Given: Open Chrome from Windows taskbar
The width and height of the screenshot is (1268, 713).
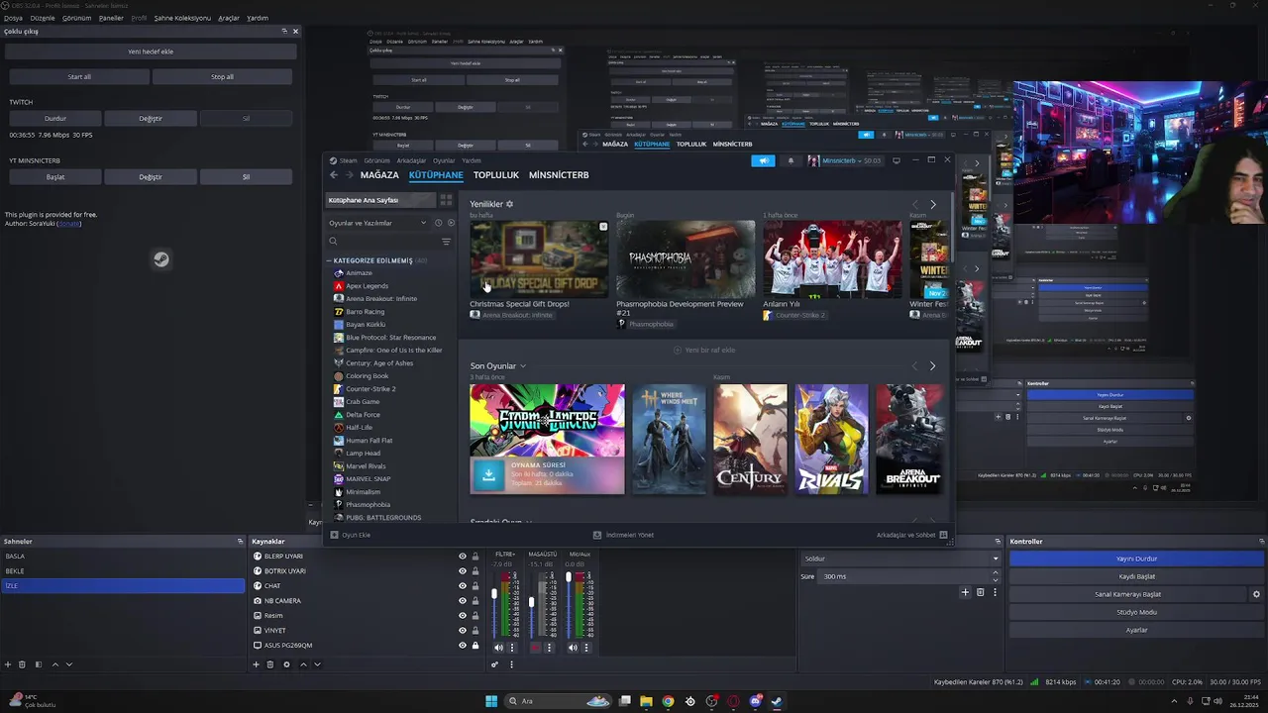Looking at the screenshot, I should pyautogui.click(x=669, y=701).
